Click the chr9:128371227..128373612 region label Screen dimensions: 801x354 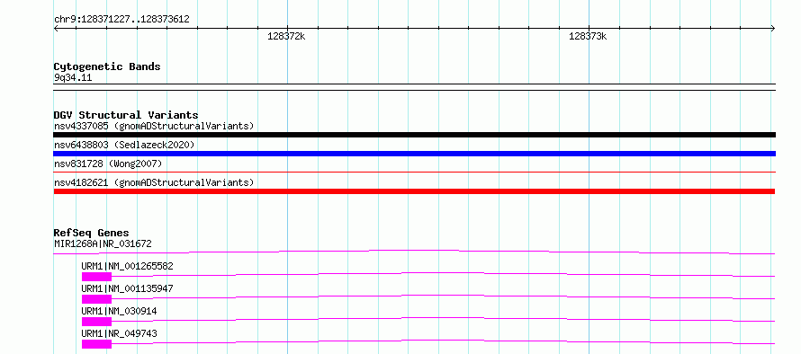tap(121, 20)
